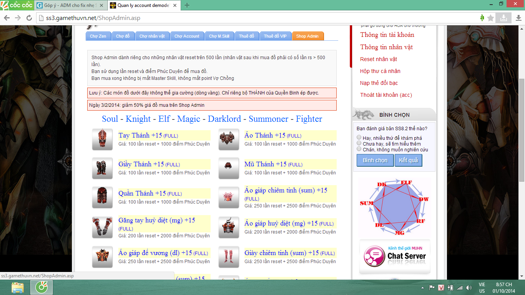Open the Chợ đồ tab

[x=123, y=36]
